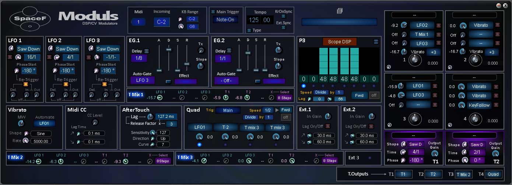Click small round icon in modulator slot 1

tap(389, 67)
